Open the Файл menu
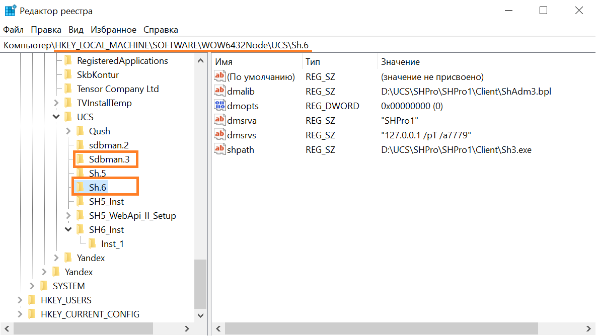The height and width of the screenshot is (336, 596). click(x=13, y=30)
